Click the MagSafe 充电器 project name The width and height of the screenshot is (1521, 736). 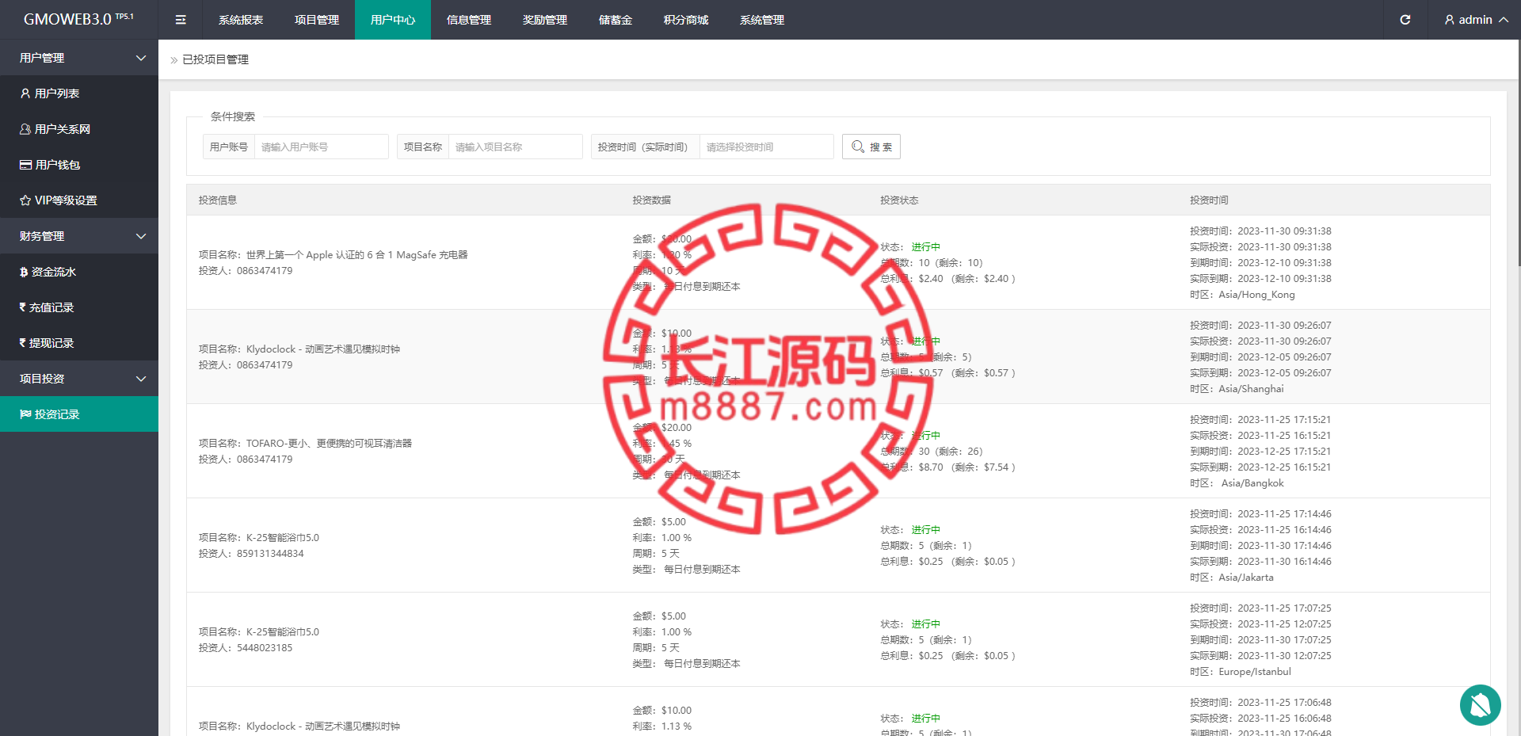pos(356,254)
